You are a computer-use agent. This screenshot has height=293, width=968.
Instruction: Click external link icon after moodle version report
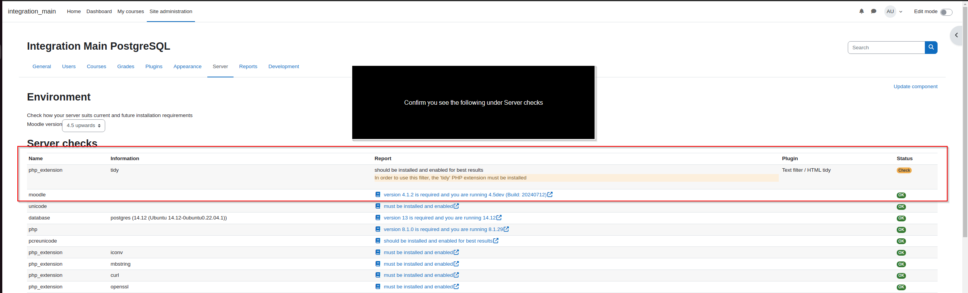tap(550, 194)
